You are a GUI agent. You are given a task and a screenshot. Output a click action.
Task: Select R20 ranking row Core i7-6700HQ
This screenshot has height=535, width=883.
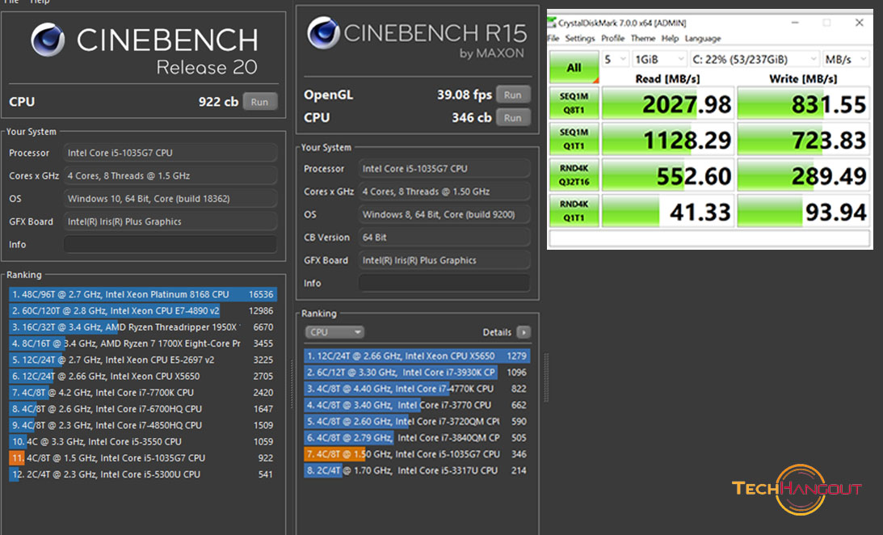142,409
